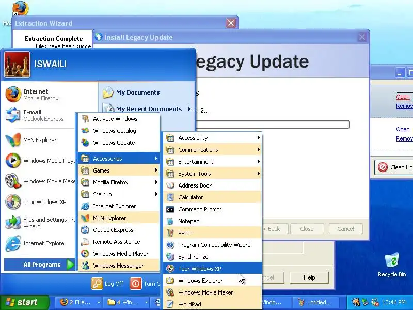Expand My Recent Documents arrow
This screenshot has height=310, width=413.
189,109
